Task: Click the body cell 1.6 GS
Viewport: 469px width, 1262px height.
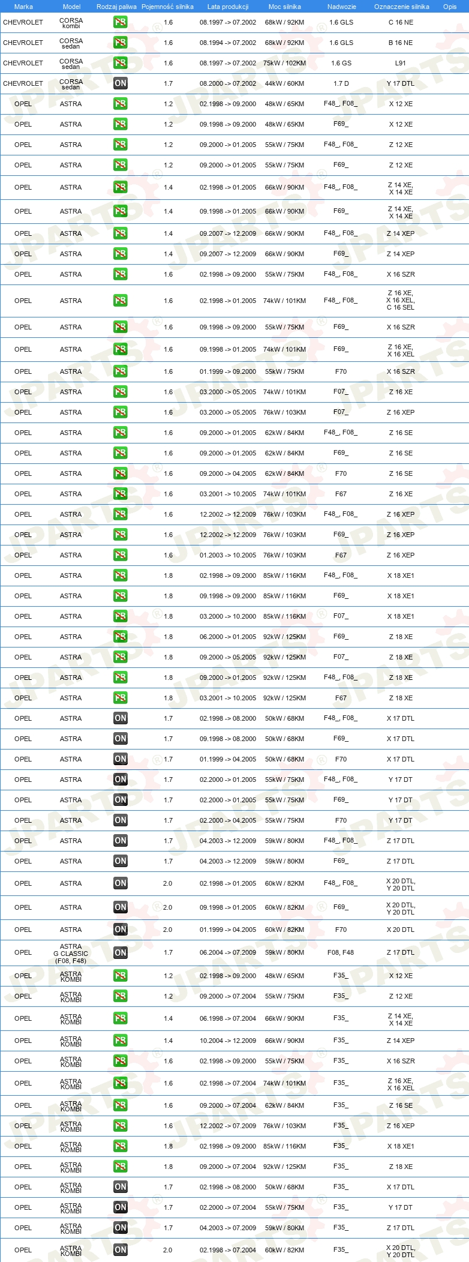Action: [x=341, y=63]
